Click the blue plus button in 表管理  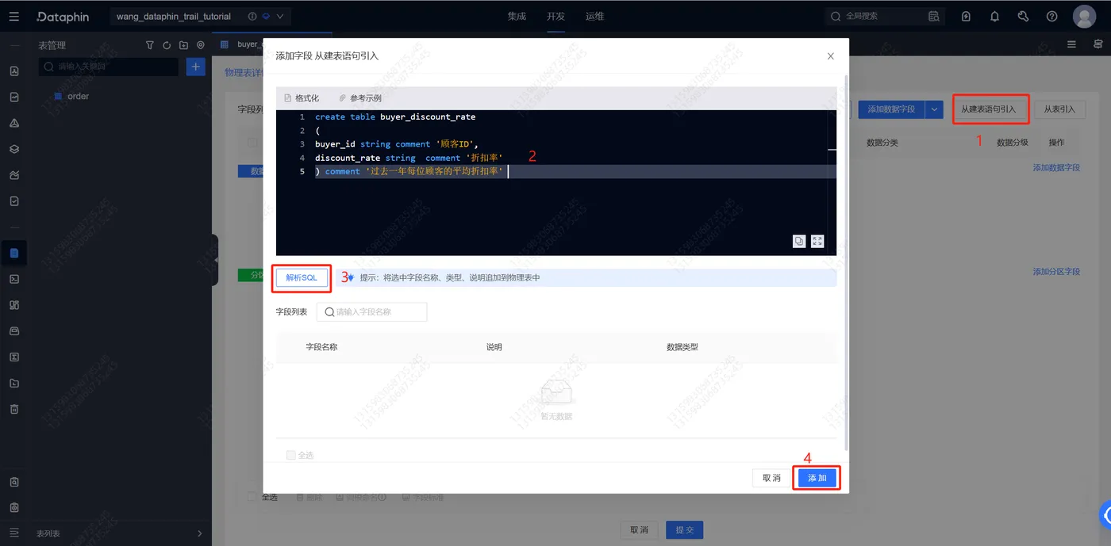click(x=195, y=67)
